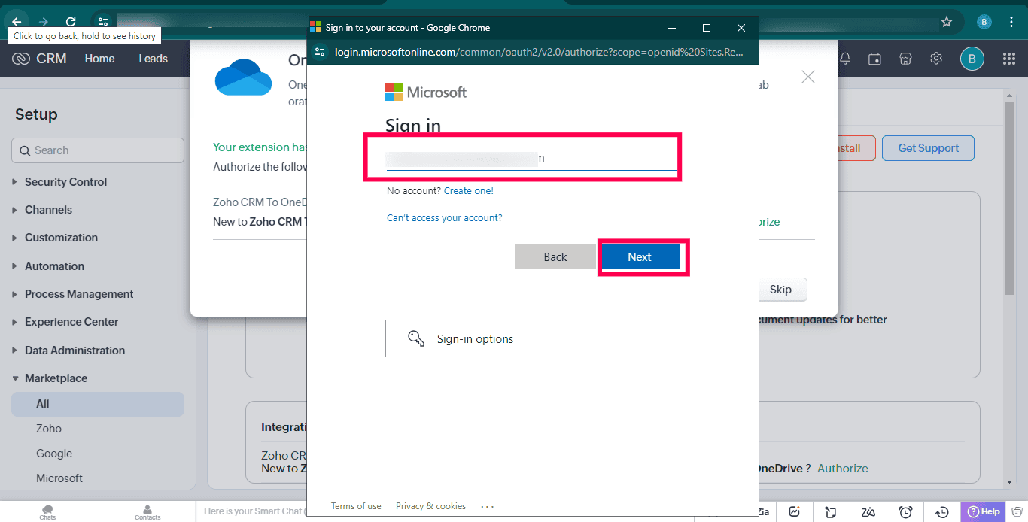The width and height of the screenshot is (1028, 522).
Task: Click the purple Help button
Action: pyautogui.click(x=984, y=511)
